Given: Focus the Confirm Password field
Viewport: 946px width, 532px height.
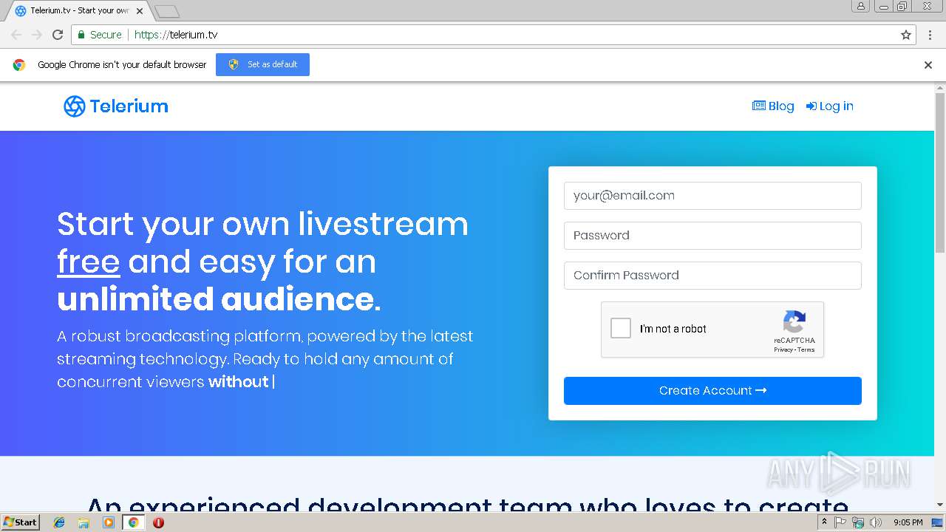Looking at the screenshot, I should [712, 276].
